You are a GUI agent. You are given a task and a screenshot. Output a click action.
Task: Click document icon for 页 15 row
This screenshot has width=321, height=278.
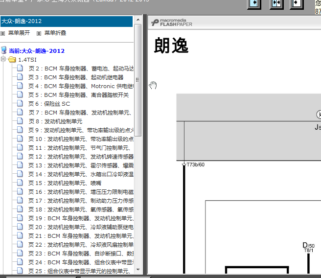[20, 183]
